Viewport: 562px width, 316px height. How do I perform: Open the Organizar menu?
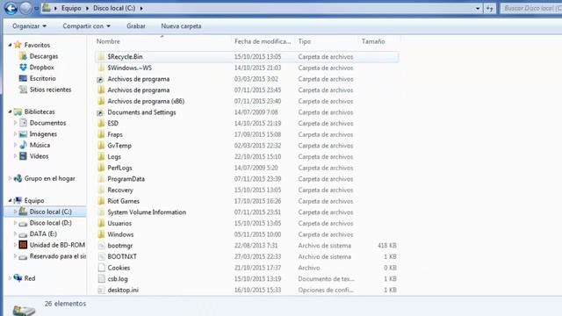(29, 26)
